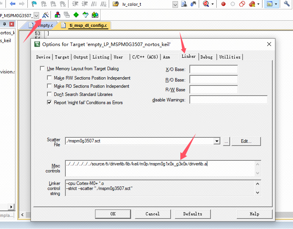
Task: Close the project panel with red X
Action: point(12,24)
